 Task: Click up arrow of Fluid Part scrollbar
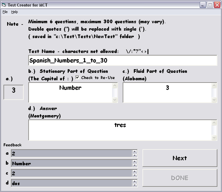(x=214, y=86)
